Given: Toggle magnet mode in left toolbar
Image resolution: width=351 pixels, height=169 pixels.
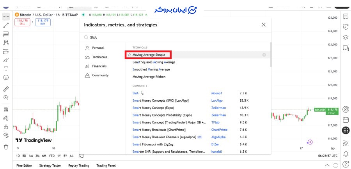Looking at the screenshot, I should pyautogui.click(x=6, y=109).
